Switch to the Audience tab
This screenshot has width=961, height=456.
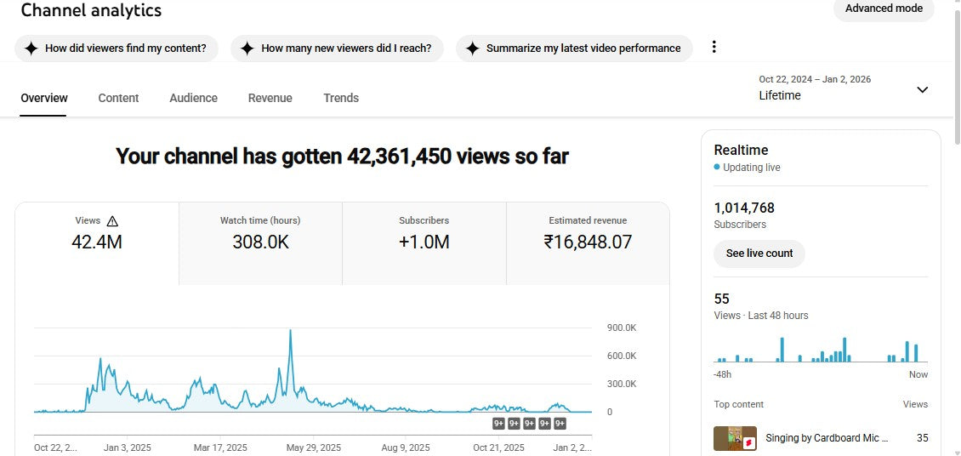193,98
